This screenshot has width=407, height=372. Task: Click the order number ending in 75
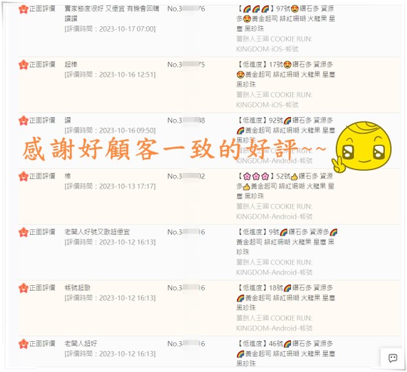coord(186,65)
